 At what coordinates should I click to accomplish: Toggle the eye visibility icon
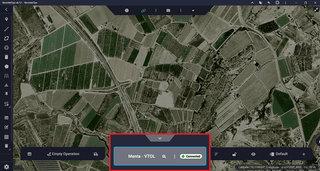pyautogui.click(x=253, y=154)
